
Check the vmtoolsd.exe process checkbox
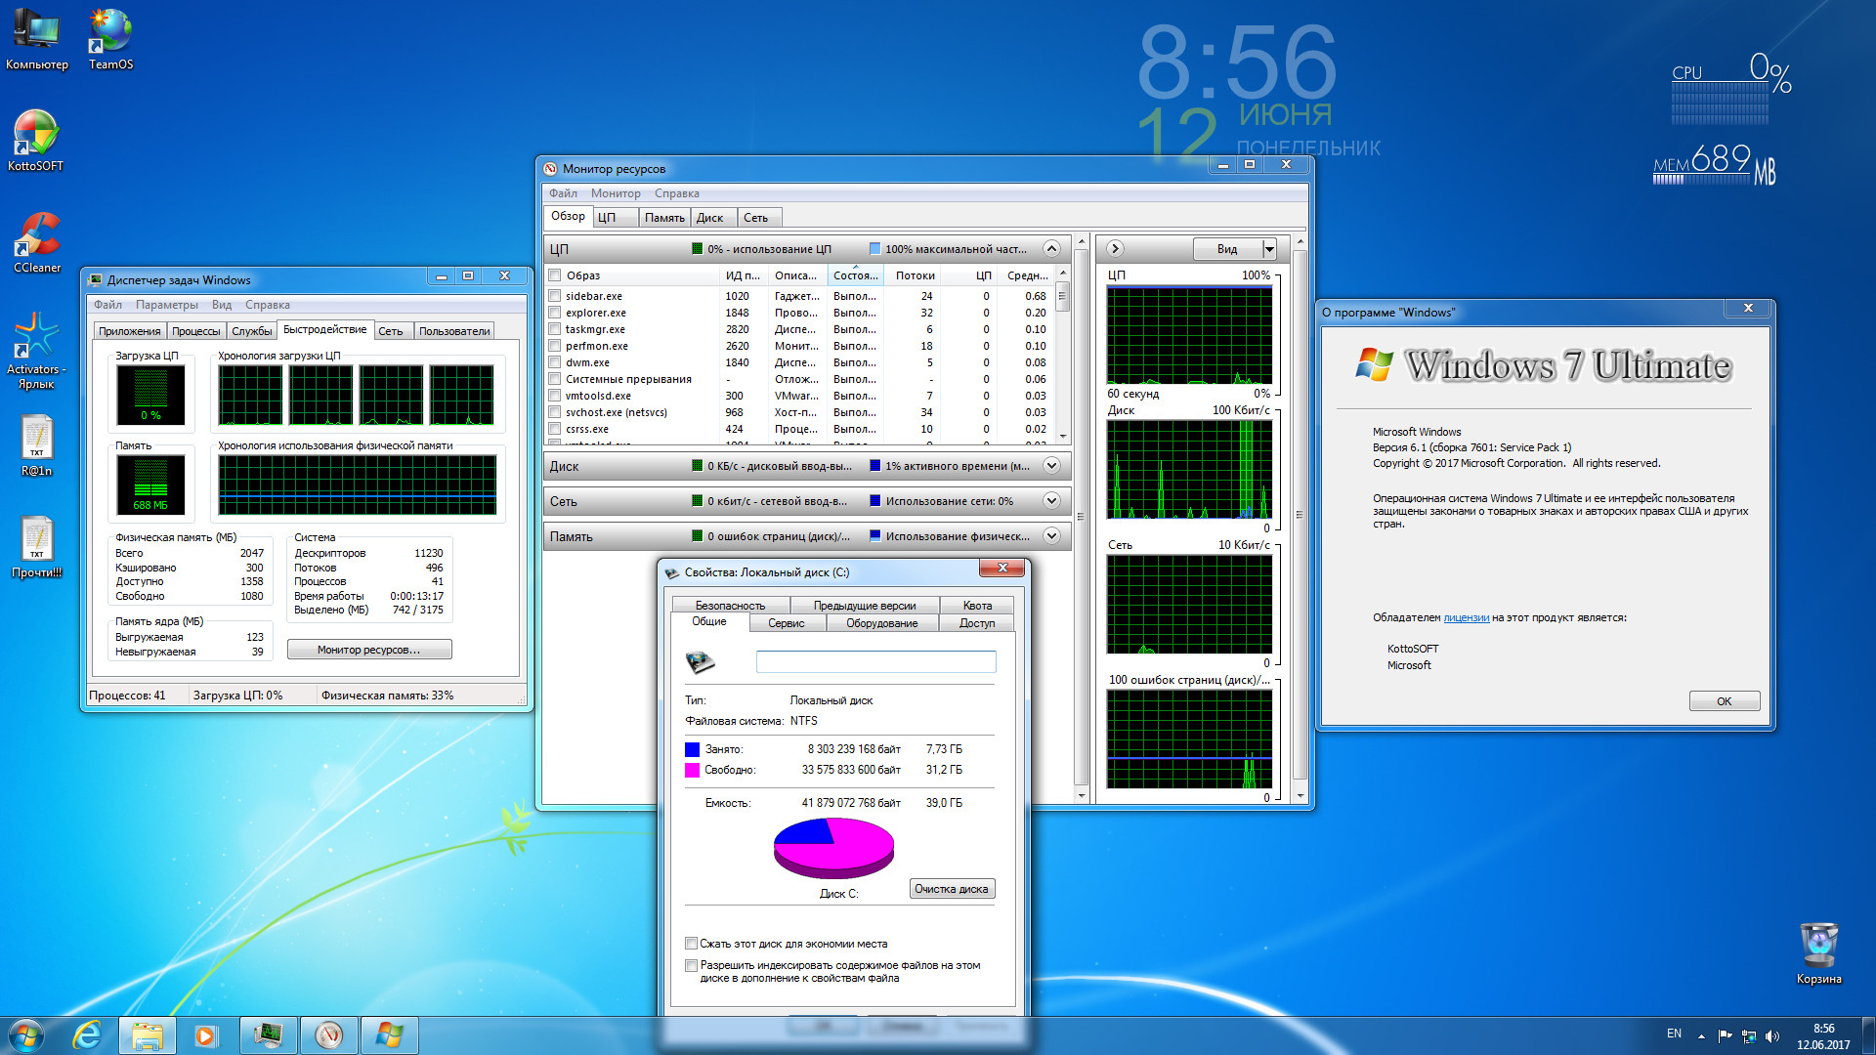click(x=554, y=396)
